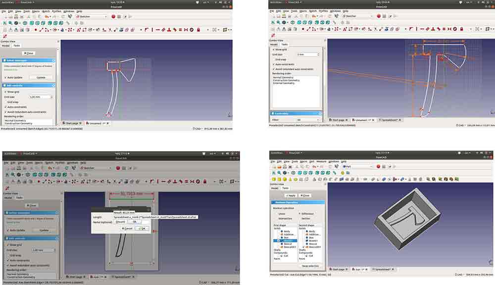Open Part menu in Boolean Operation window

click(311, 162)
